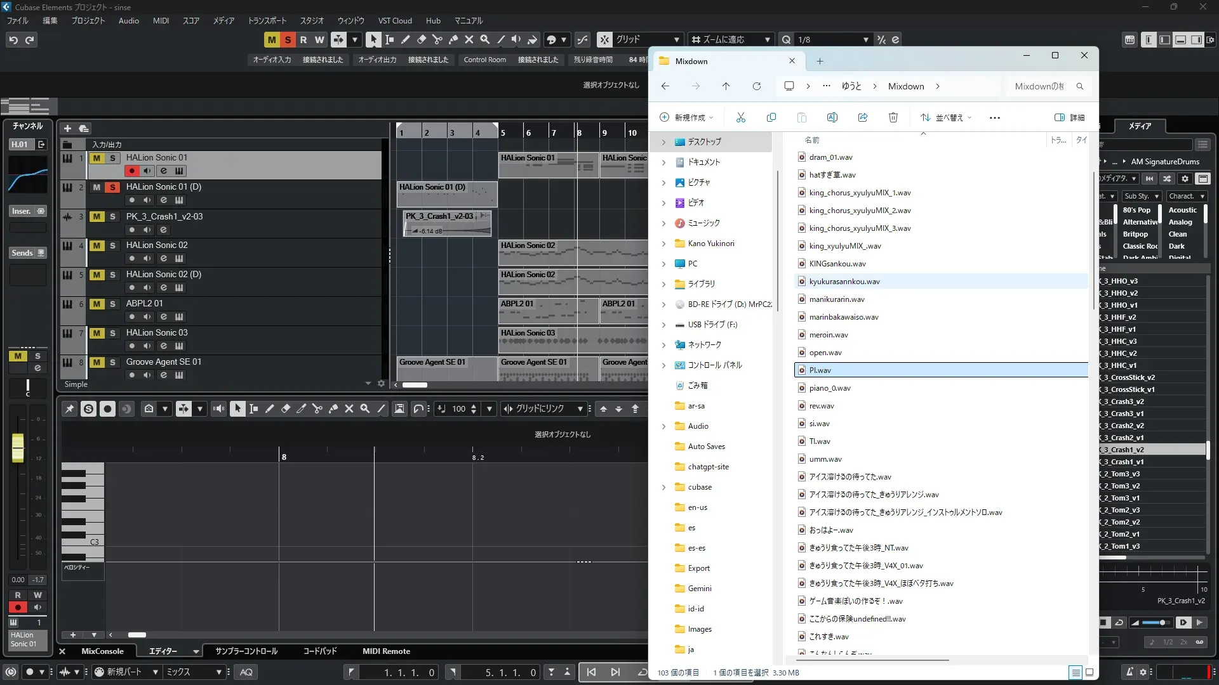
Task: Open the 1/8 quantize preset dropdown
Action: (865, 39)
